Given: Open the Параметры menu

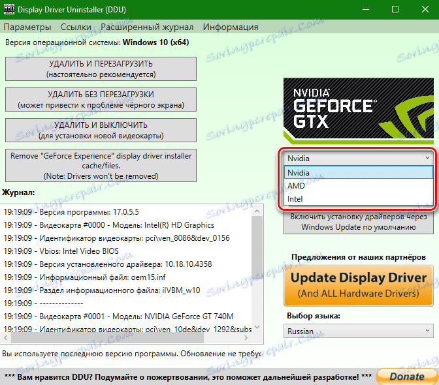Looking at the screenshot, I should [27, 27].
